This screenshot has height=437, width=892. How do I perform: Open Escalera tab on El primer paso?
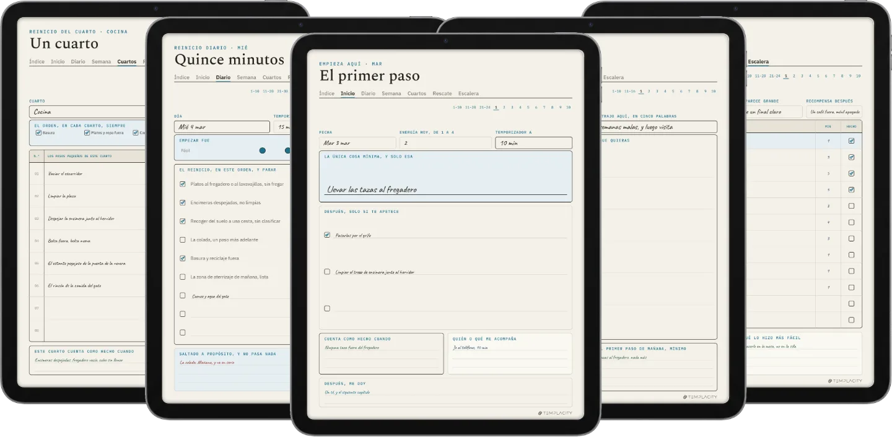click(x=468, y=93)
